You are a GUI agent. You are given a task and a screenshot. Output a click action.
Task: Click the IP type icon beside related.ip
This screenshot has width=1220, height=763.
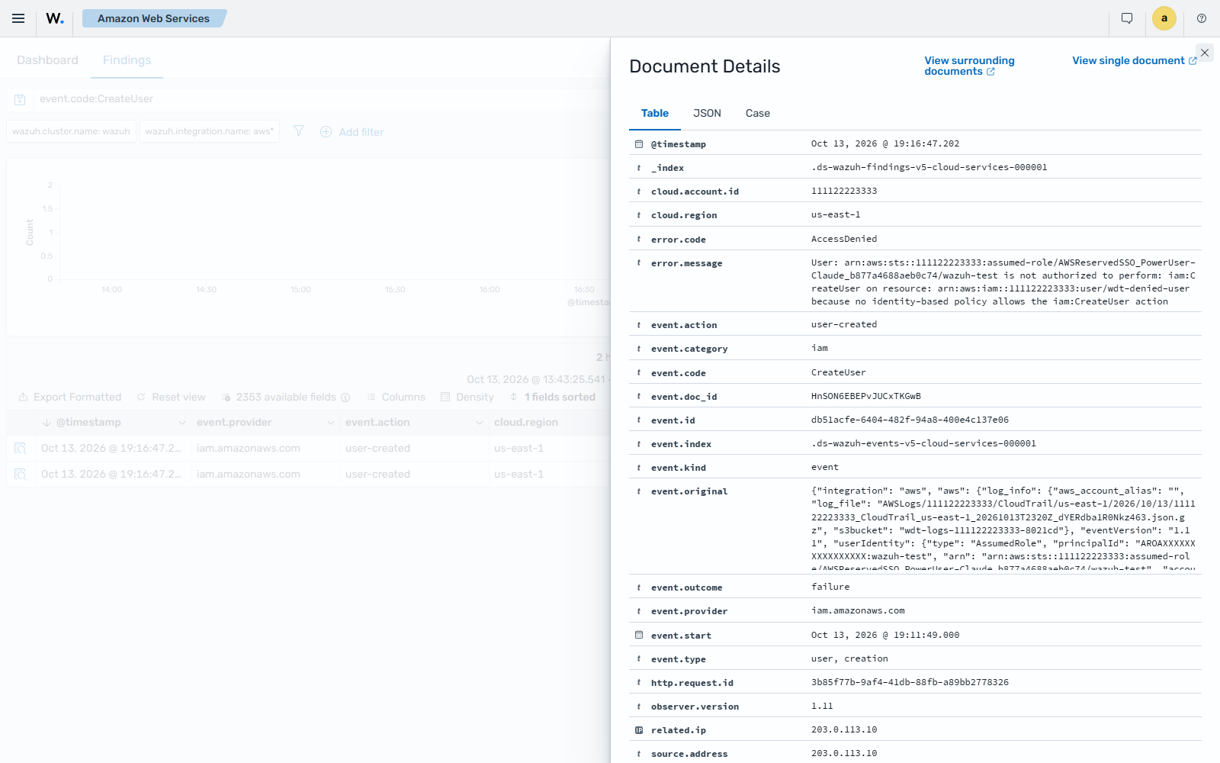[639, 730]
